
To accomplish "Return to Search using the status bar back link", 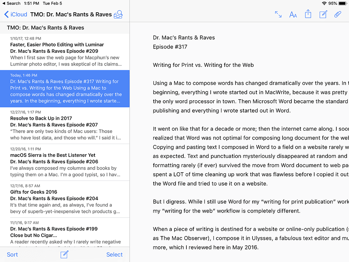I will point(11,3).
